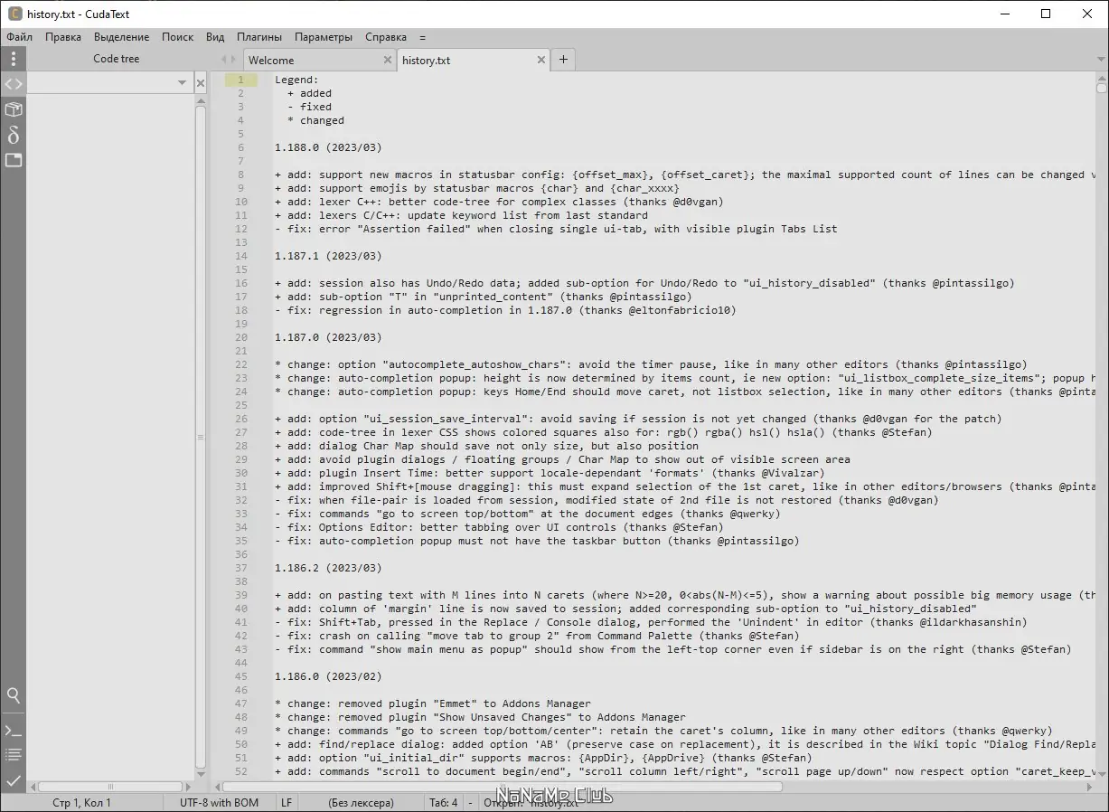Click Code tree horizontal scrollbar thumb
Viewport: 1109px width, 812px height.
tap(111, 787)
